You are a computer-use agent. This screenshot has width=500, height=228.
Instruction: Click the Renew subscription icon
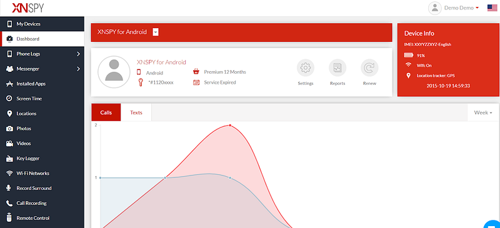coord(369,68)
